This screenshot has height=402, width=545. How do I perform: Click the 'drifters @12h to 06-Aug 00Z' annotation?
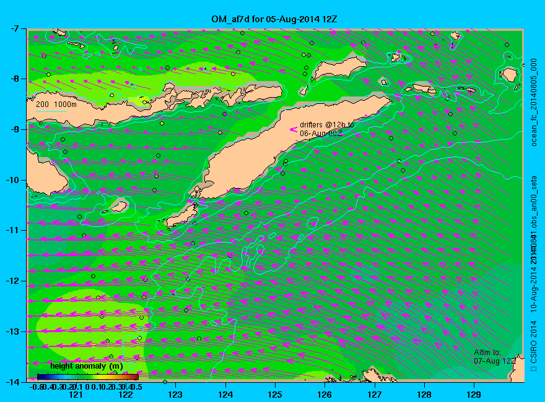point(327,129)
